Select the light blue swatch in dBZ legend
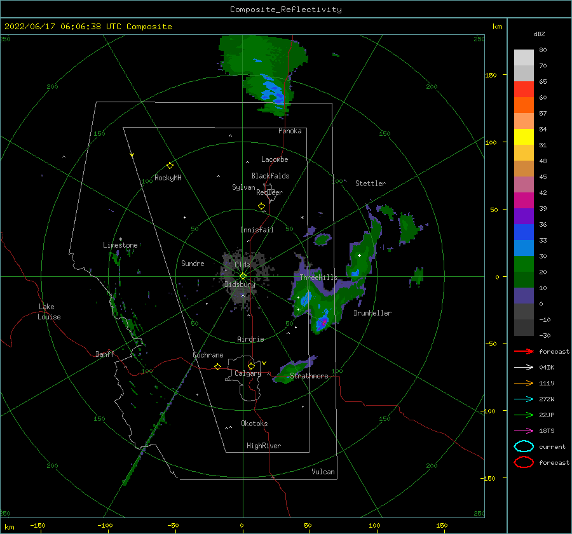 [524, 248]
